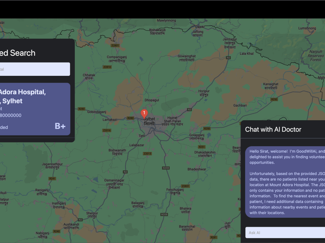325x243 pixels.
Task: Click the Osmaninagar map label
Action: click(x=114, y=184)
